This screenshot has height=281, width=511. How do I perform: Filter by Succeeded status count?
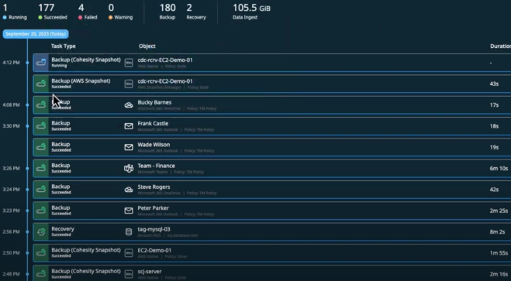tap(53, 12)
